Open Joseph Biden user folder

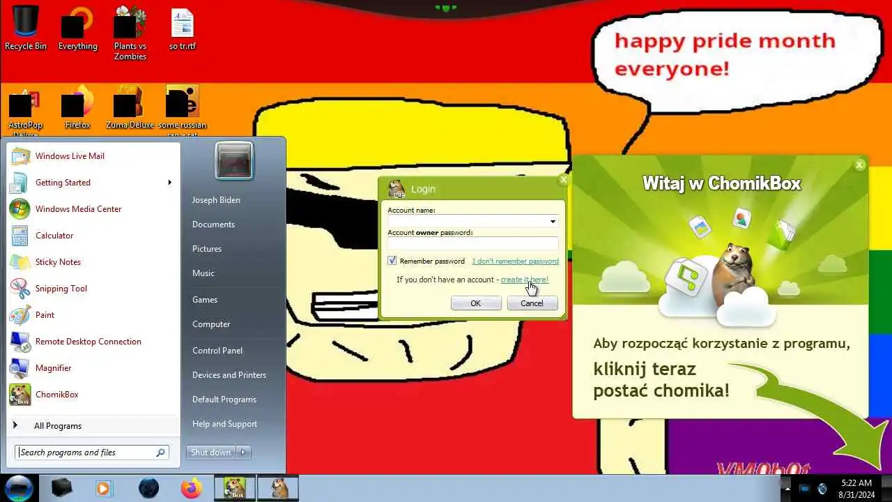(216, 200)
